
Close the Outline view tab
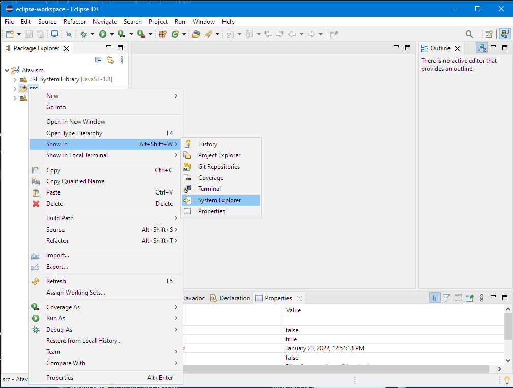(457, 48)
